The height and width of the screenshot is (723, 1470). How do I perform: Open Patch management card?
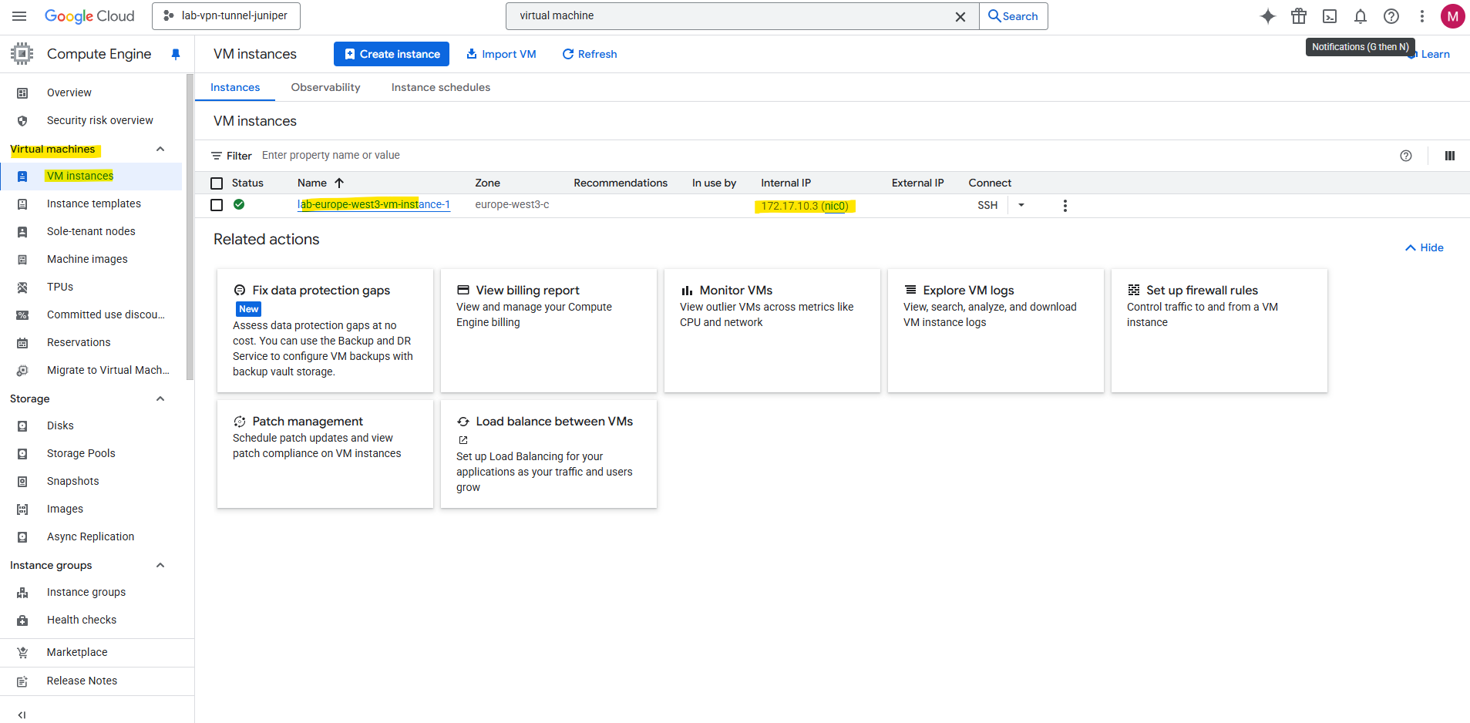pyautogui.click(x=325, y=454)
